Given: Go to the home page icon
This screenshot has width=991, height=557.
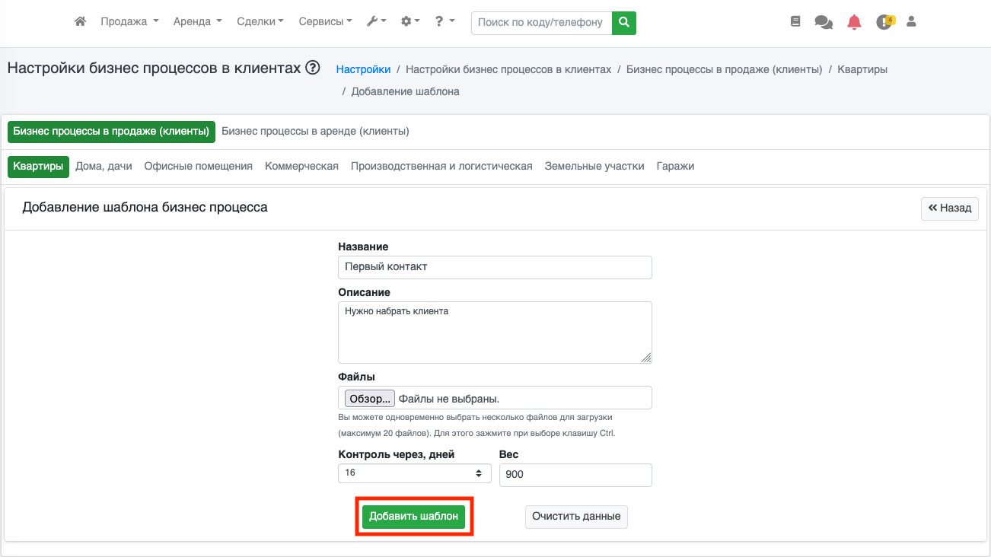Looking at the screenshot, I should click(x=80, y=22).
